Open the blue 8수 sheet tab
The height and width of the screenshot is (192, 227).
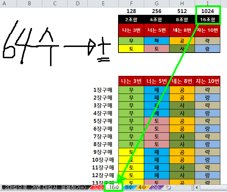point(129,187)
